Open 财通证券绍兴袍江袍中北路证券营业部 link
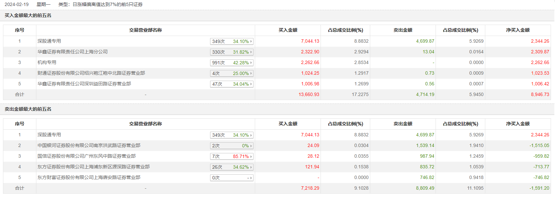This screenshot has width=555, height=197. [91, 73]
